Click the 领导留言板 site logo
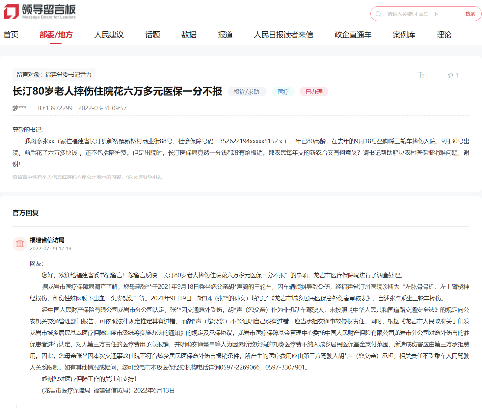Screen dimensions: 482x408 (40, 12)
